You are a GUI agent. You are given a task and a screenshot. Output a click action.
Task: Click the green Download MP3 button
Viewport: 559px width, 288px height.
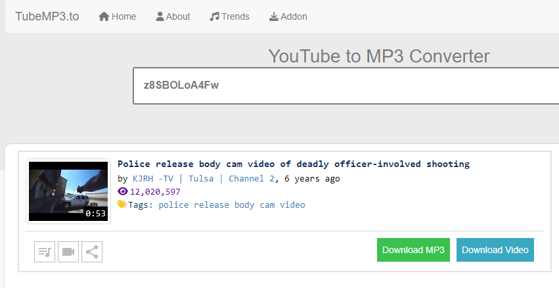point(413,250)
